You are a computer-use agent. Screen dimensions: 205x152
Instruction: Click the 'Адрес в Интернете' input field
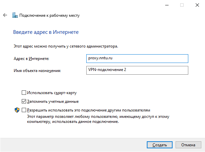coord(137,59)
